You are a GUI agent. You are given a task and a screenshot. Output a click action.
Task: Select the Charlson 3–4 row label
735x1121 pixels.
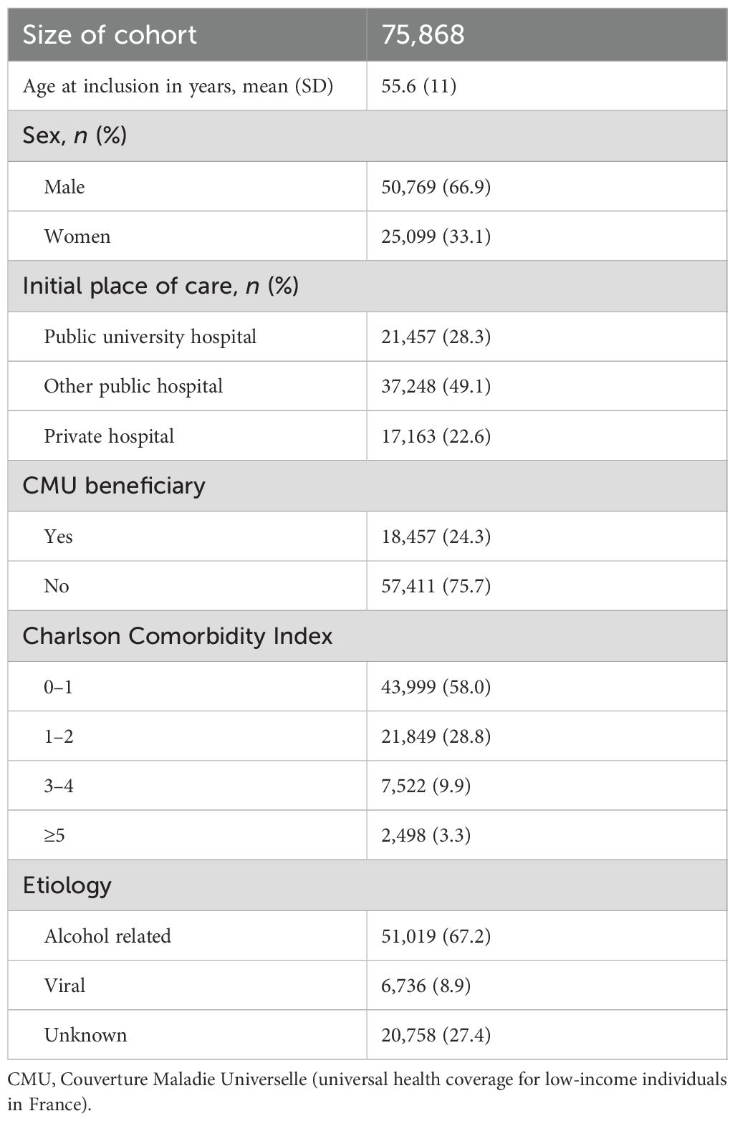[59, 786]
